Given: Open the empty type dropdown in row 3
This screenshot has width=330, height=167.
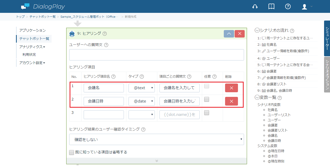Looking at the screenshot, I should tap(142, 115).
